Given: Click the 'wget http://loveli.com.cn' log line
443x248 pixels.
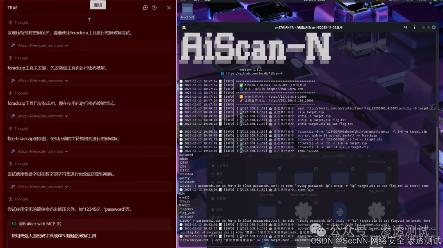Looking at the screenshot, I should pos(308,108).
